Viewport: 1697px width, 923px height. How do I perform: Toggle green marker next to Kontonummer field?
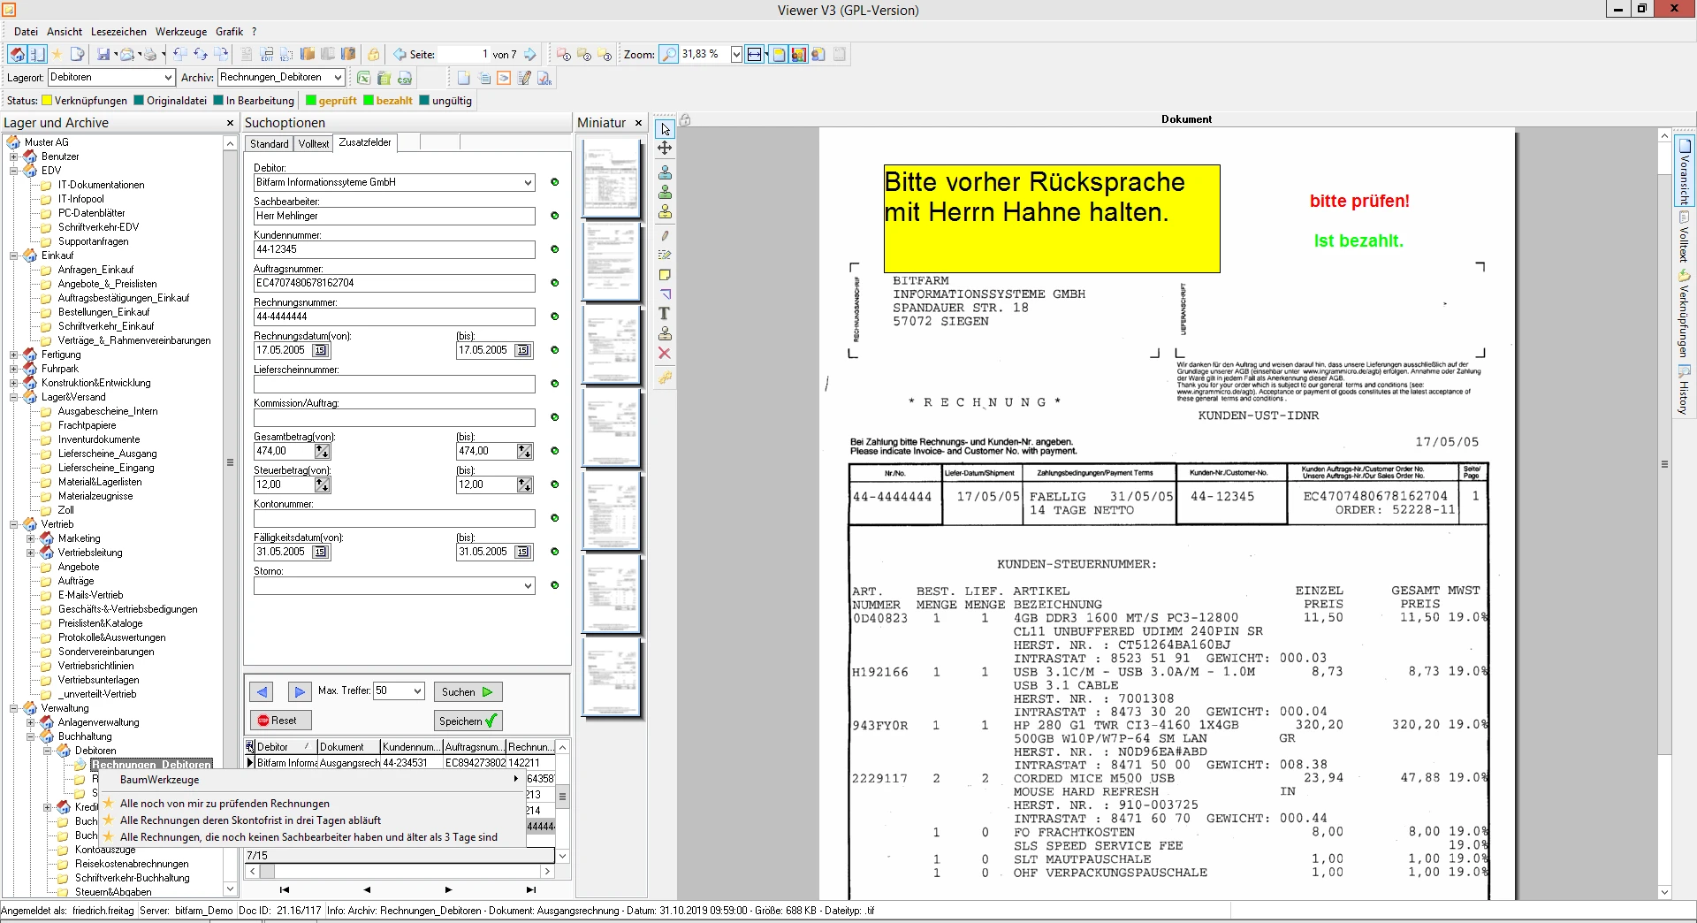tap(555, 518)
